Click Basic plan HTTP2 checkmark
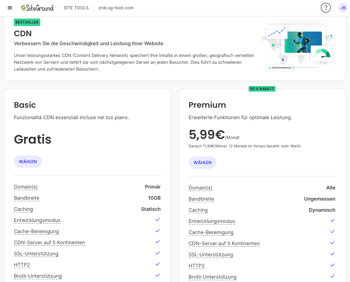This screenshot has height=282, width=350. pos(158,264)
